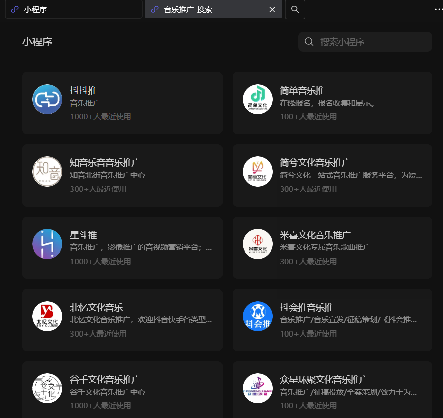
Task: Focus the 搜索小程序 search field
Action: point(365,42)
